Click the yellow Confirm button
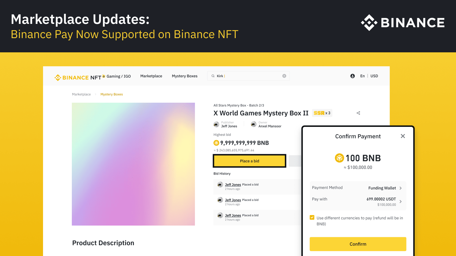This screenshot has height=256, width=456. (358, 244)
